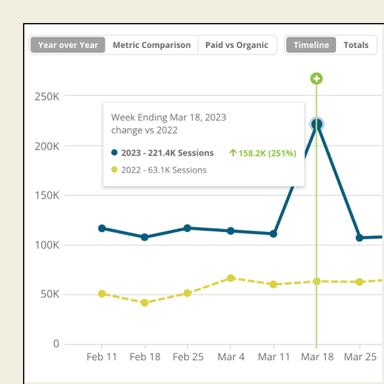Click the 2022 Mar 18 yellow data point
Screen dimensions: 384x384
316,281
